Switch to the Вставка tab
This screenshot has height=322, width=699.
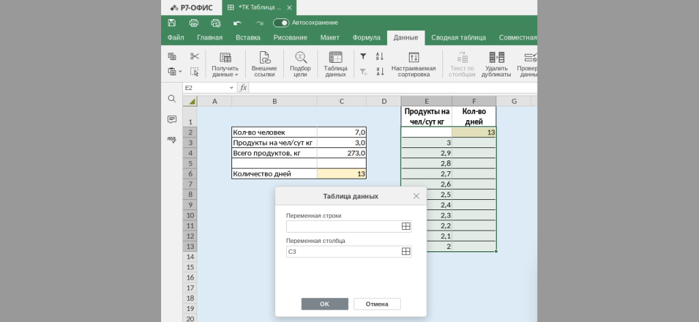coord(248,38)
